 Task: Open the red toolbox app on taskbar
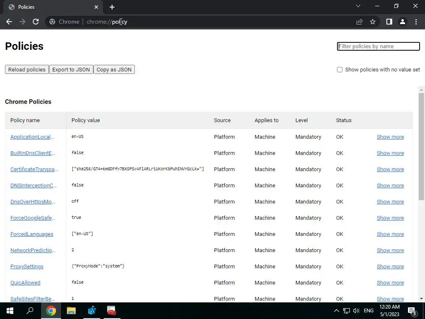[112, 311]
